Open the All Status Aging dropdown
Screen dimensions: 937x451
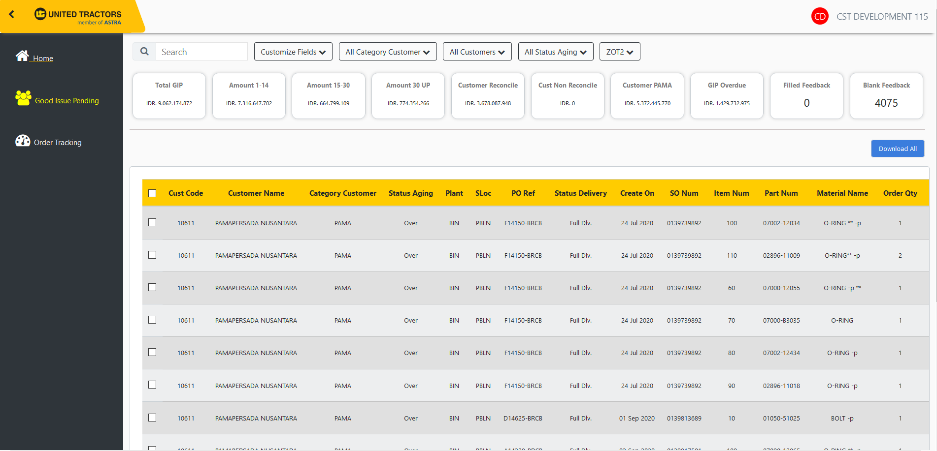556,52
